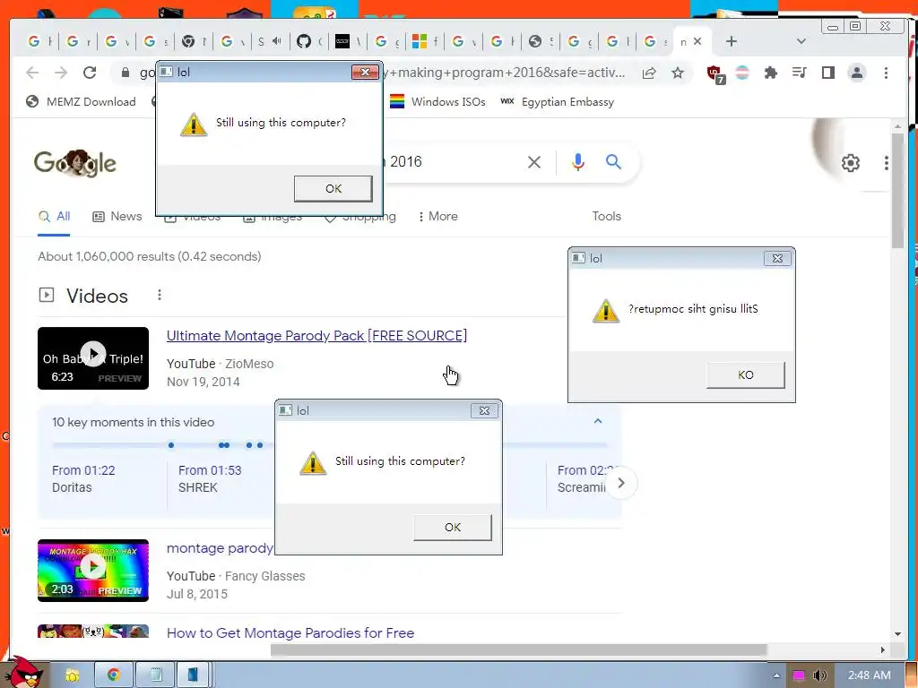Open the volume control in system tray
Image resolution: width=918 pixels, height=688 pixels.
pos(819,675)
